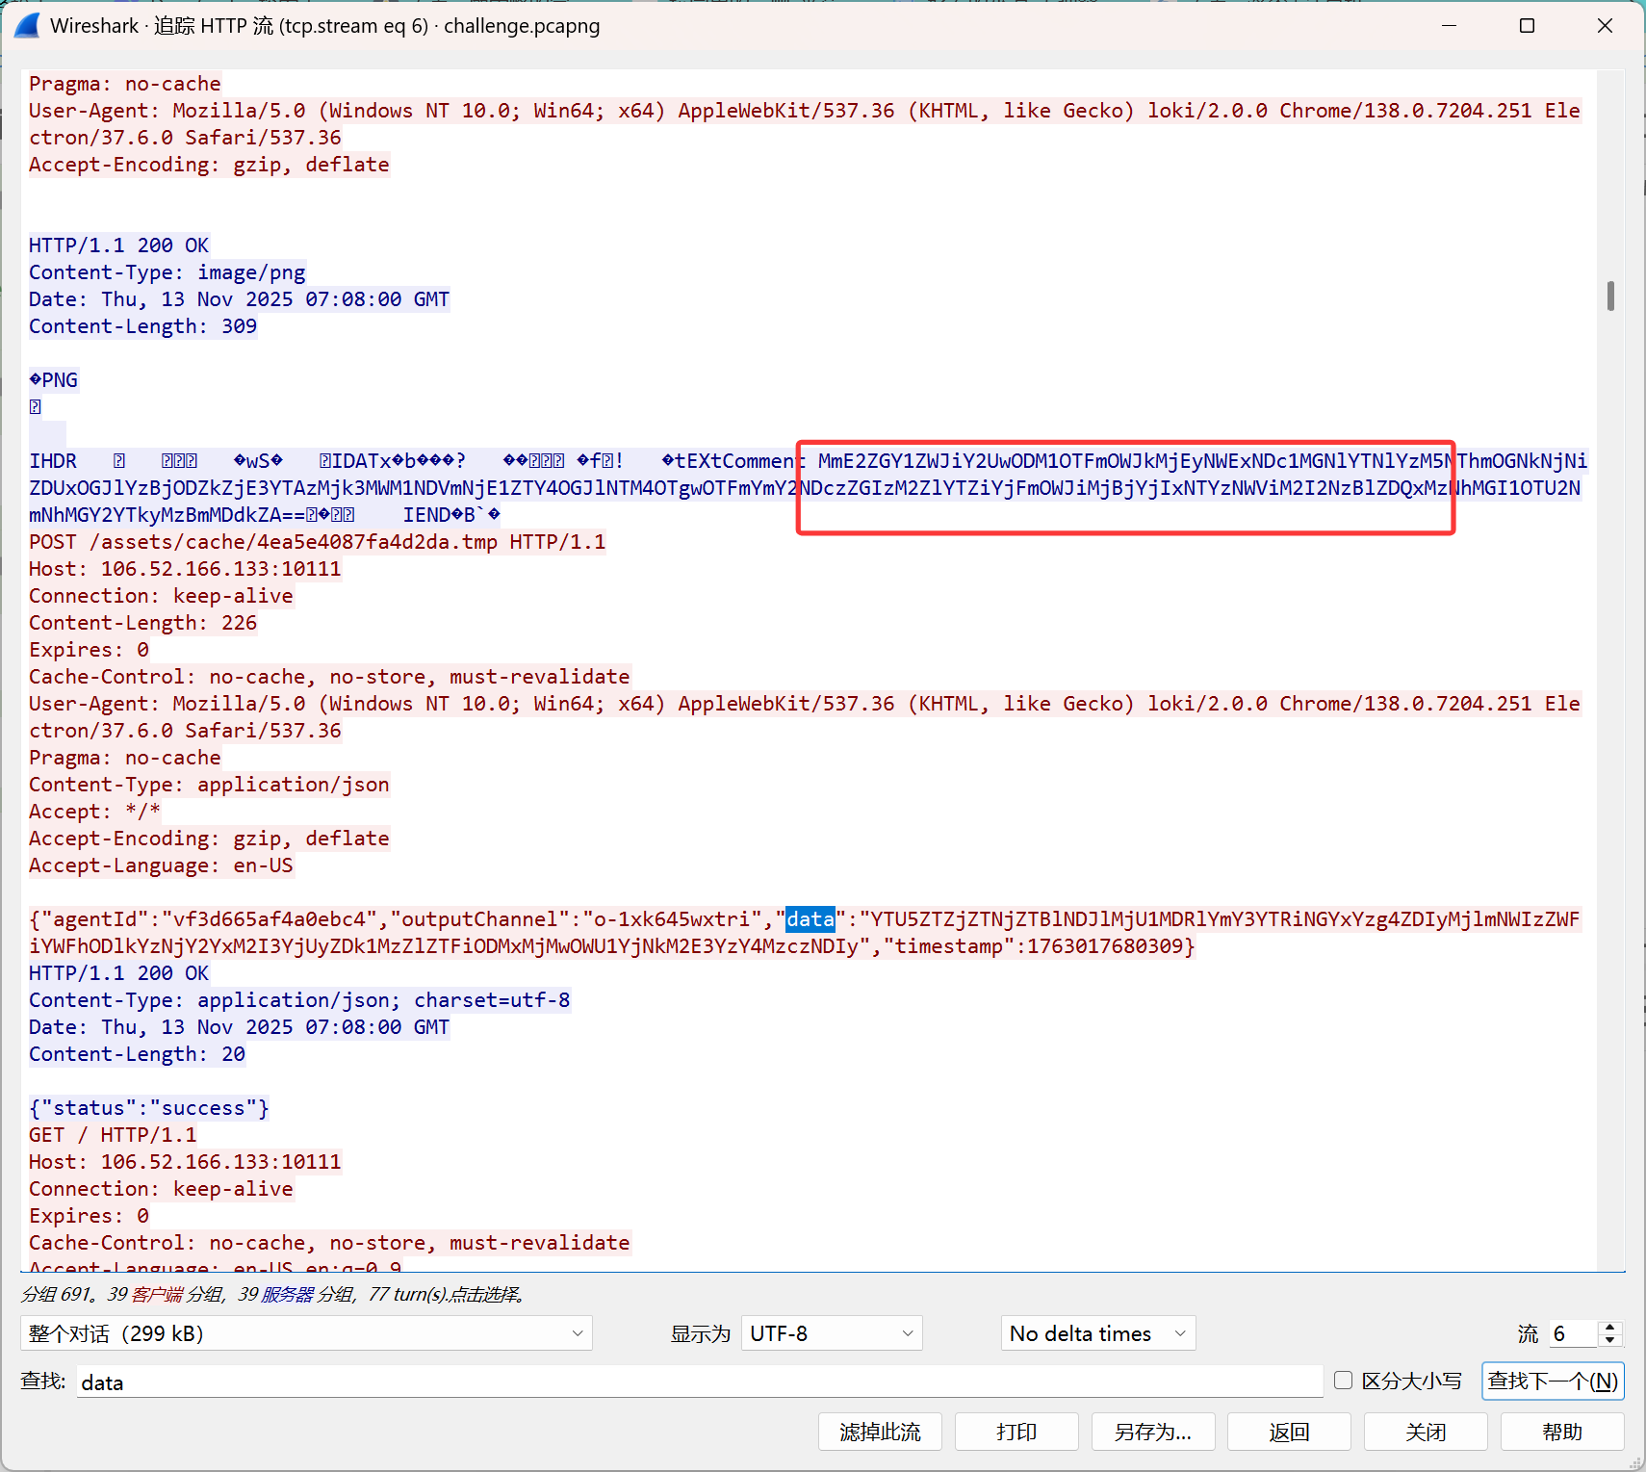The height and width of the screenshot is (1472, 1646).
Task: Click the "IHDR" chunk text
Action: tap(53, 461)
